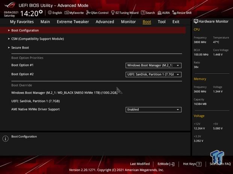Open MyFavorite from the top toolbar
Image resolution: width=233 pixels, height=174 pixels.
[74, 13]
